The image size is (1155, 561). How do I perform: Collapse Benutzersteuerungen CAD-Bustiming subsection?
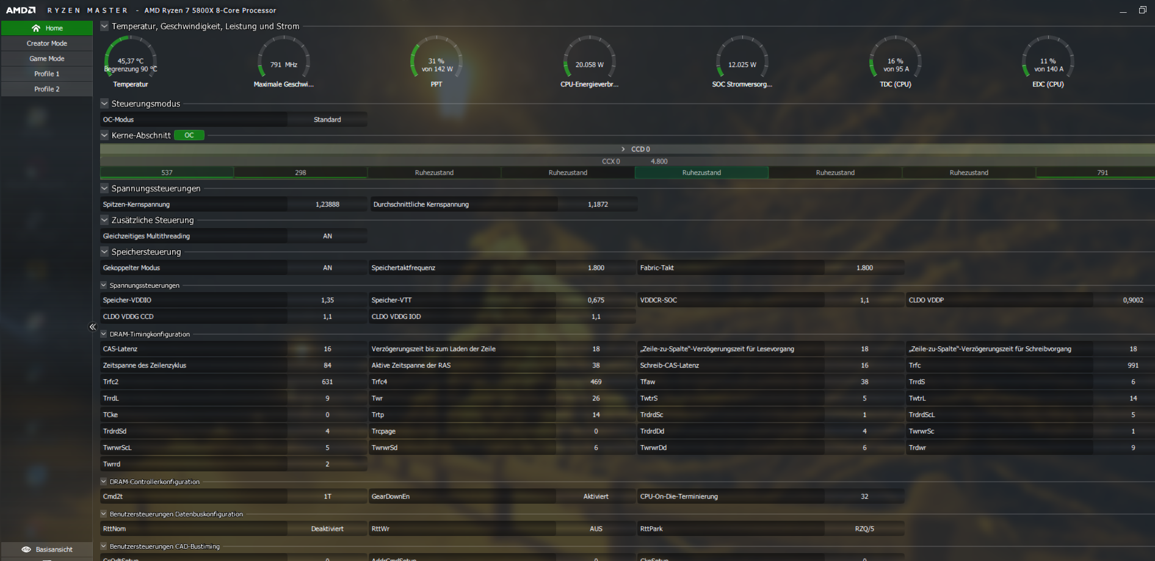[x=104, y=546]
